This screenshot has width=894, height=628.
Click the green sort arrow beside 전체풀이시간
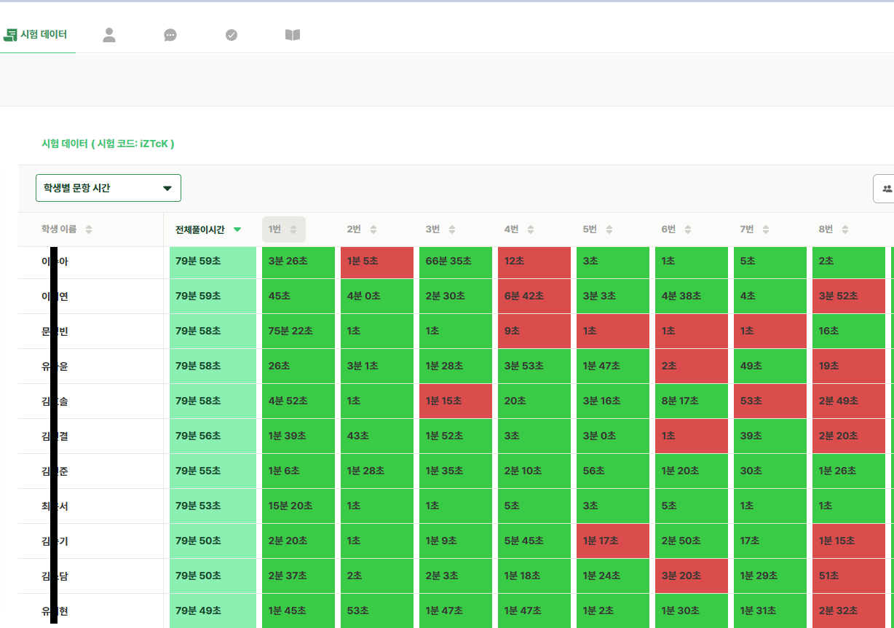[237, 229]
